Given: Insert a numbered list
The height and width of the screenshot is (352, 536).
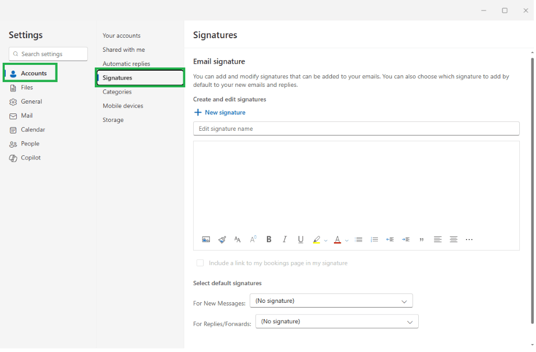Looking at the screenshot, I should click(374, 240).
